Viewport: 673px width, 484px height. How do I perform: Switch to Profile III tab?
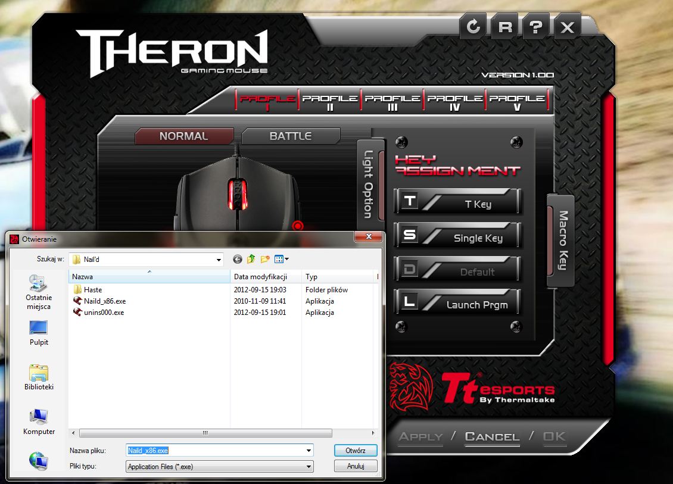pos(392,102)
